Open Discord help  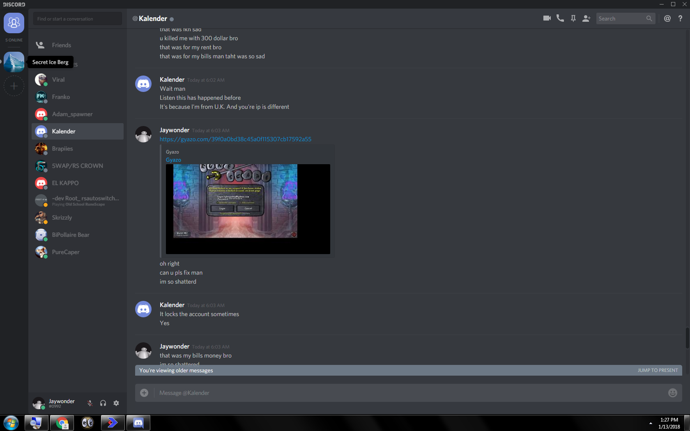click(x=680, y=18)
